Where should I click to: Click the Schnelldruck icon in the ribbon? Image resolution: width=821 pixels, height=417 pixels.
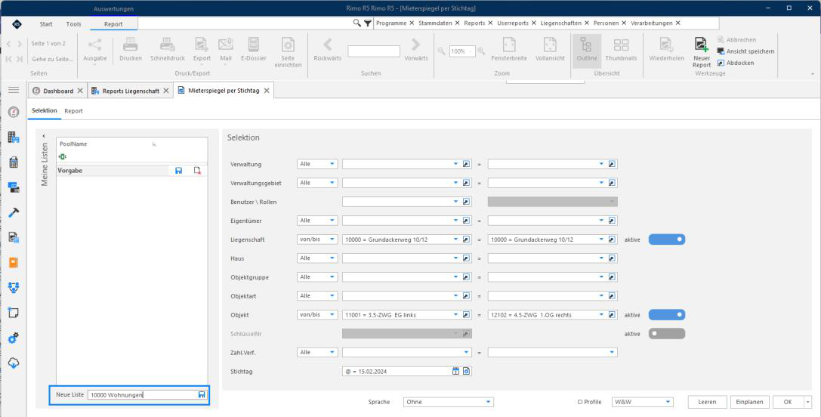[167, 45]
